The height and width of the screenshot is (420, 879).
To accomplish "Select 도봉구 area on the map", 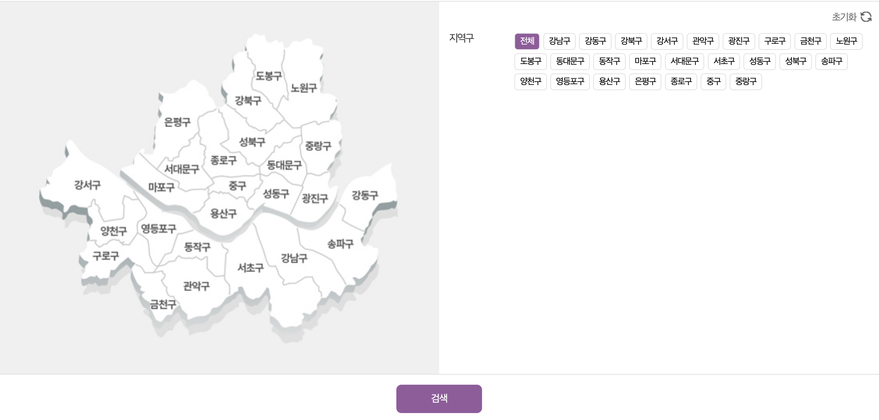I will (x=268, y=76).
